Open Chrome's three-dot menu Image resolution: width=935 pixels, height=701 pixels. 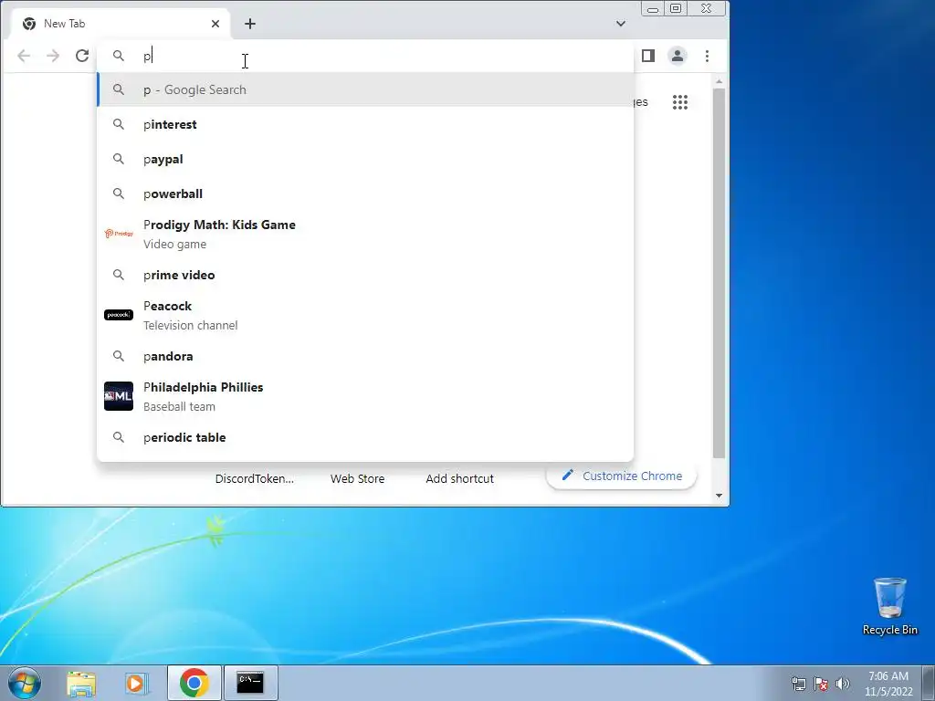[708, 56]
